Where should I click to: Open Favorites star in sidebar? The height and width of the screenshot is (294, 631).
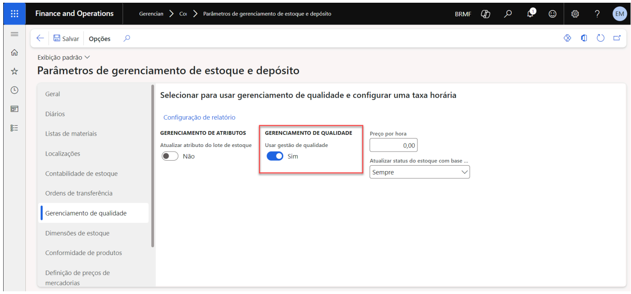pyautogui.click(x=15, y=71)
